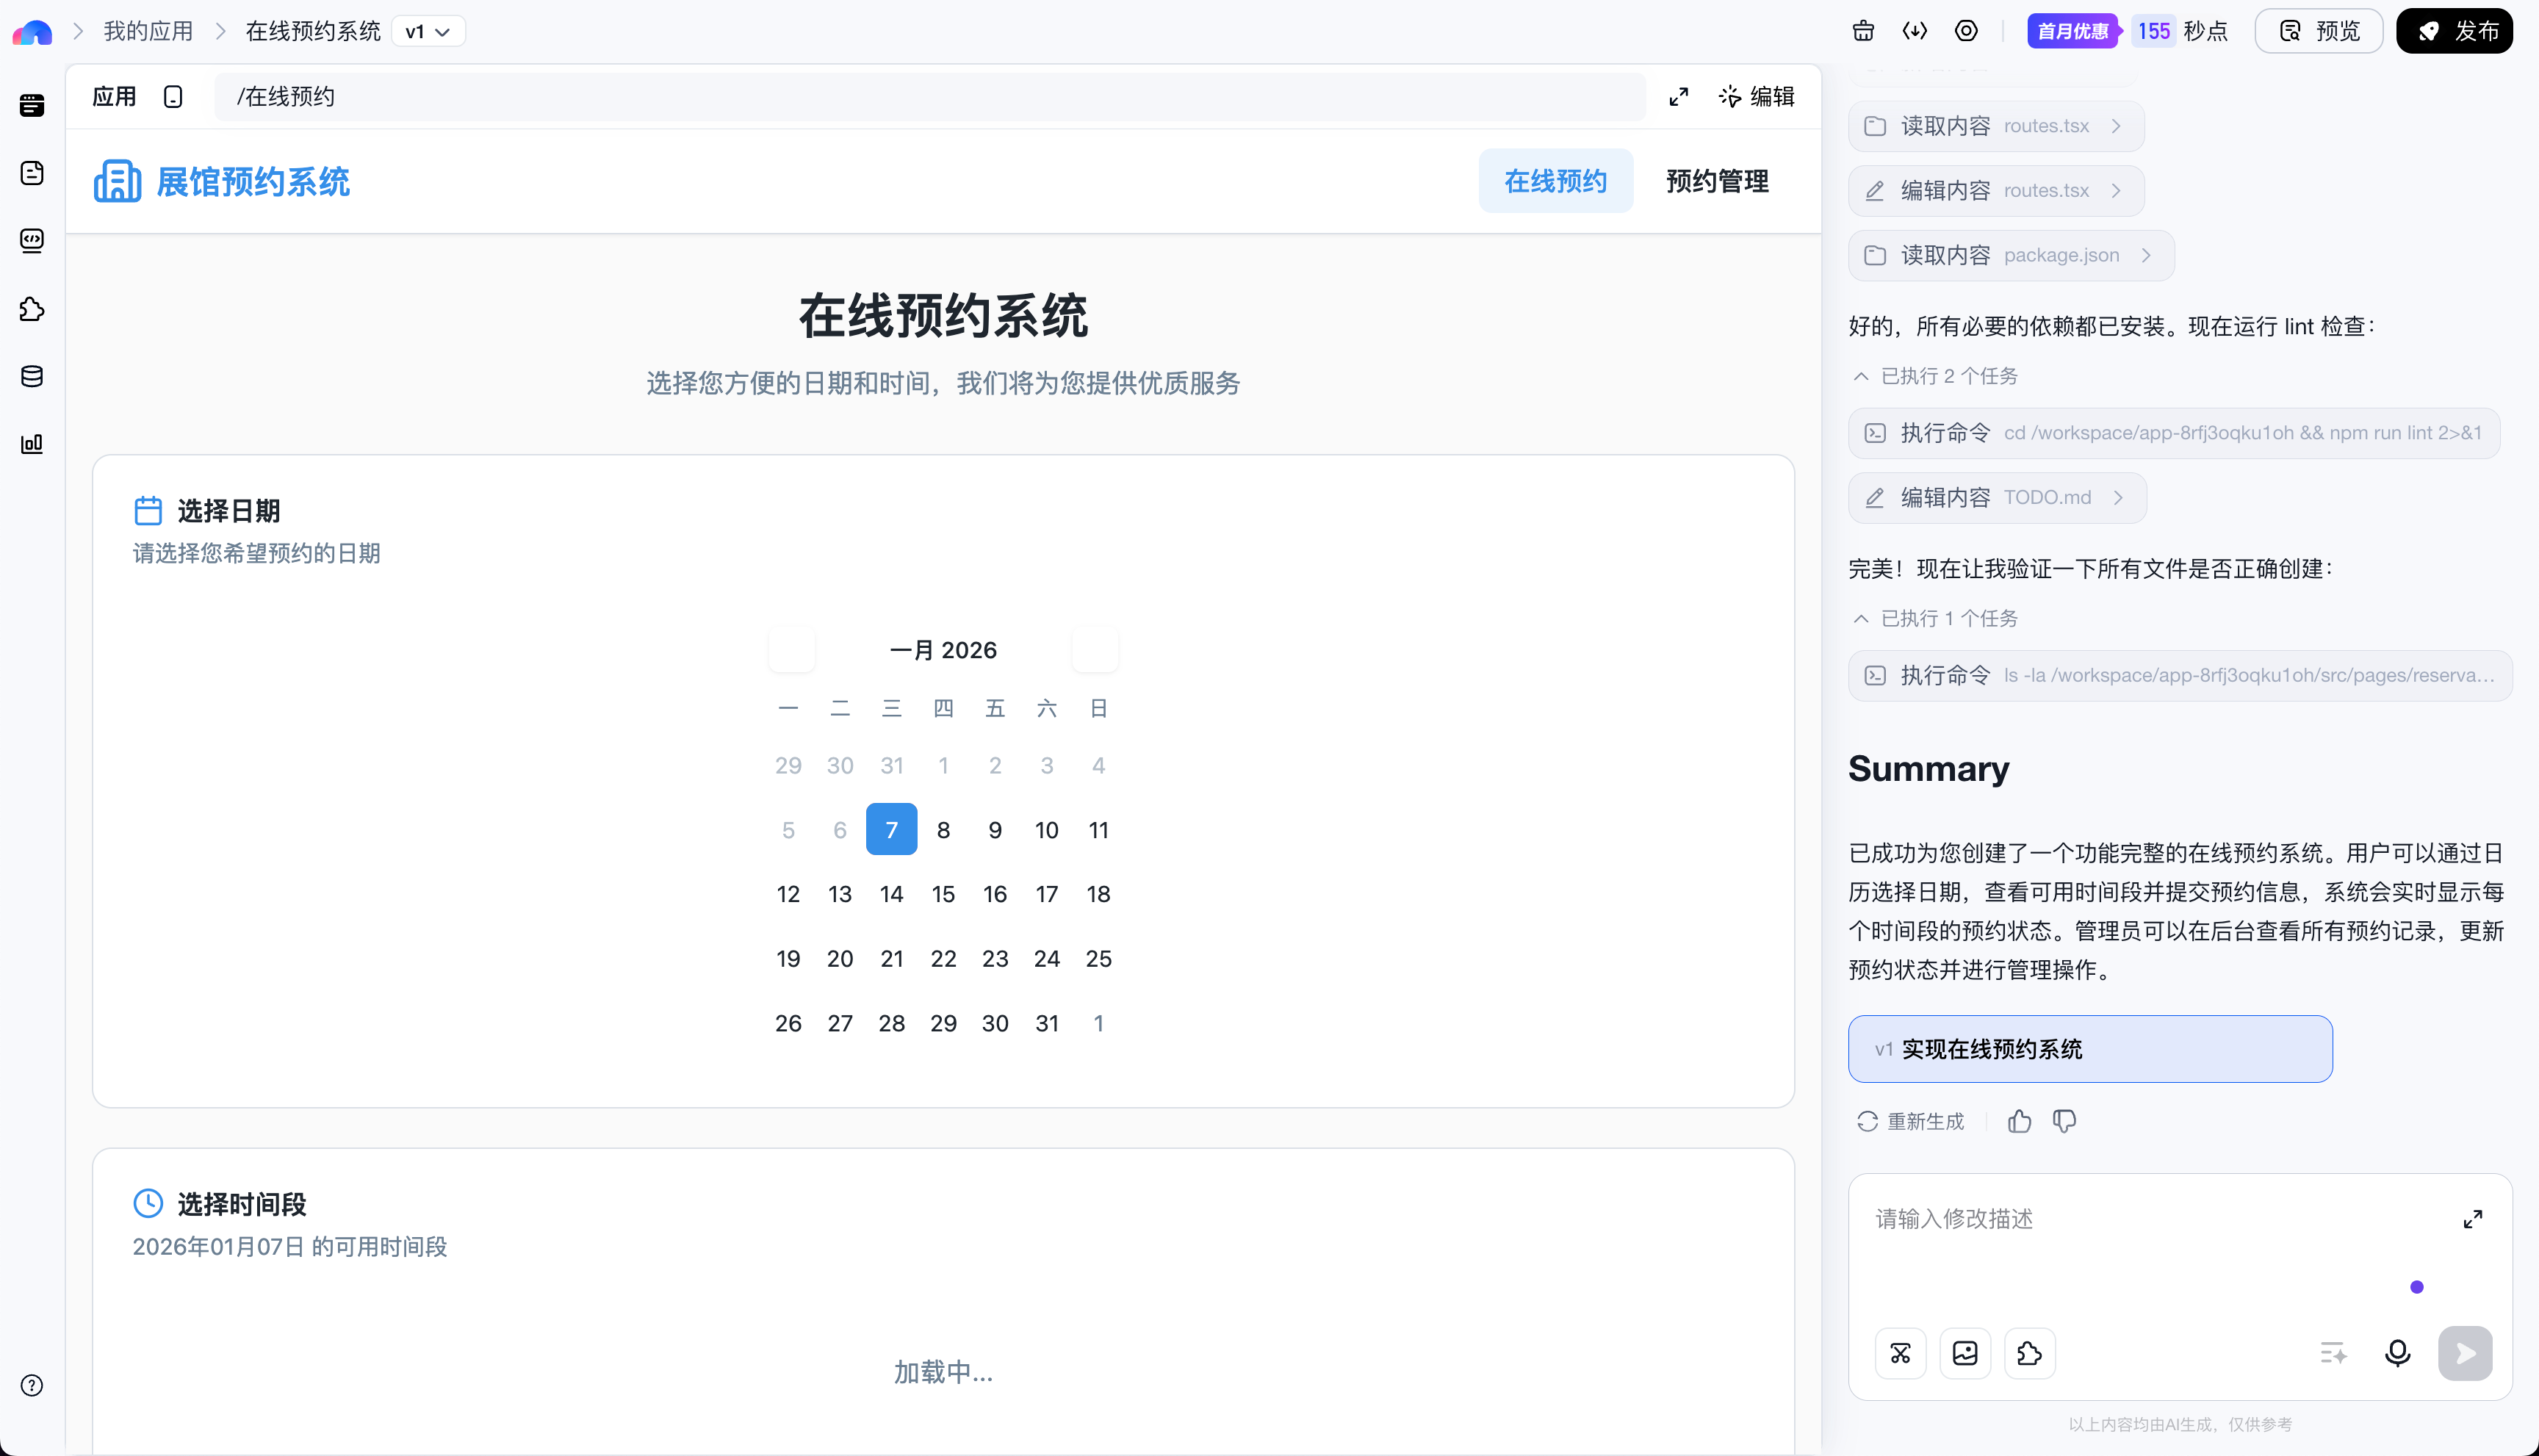Switch to the 预约管理 tab
This screenshot has height=1456, width=2539.
pyautogui.click(x=1716, y=181)
